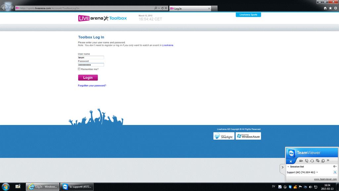339x191 pixels.
Task: Open the Internet Explorer tools gear
Action: click(x=336, y=8)
